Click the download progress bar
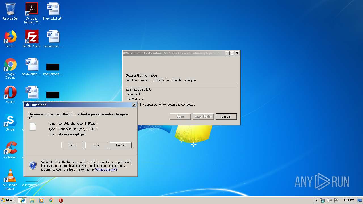 click(x=181, y=84)
